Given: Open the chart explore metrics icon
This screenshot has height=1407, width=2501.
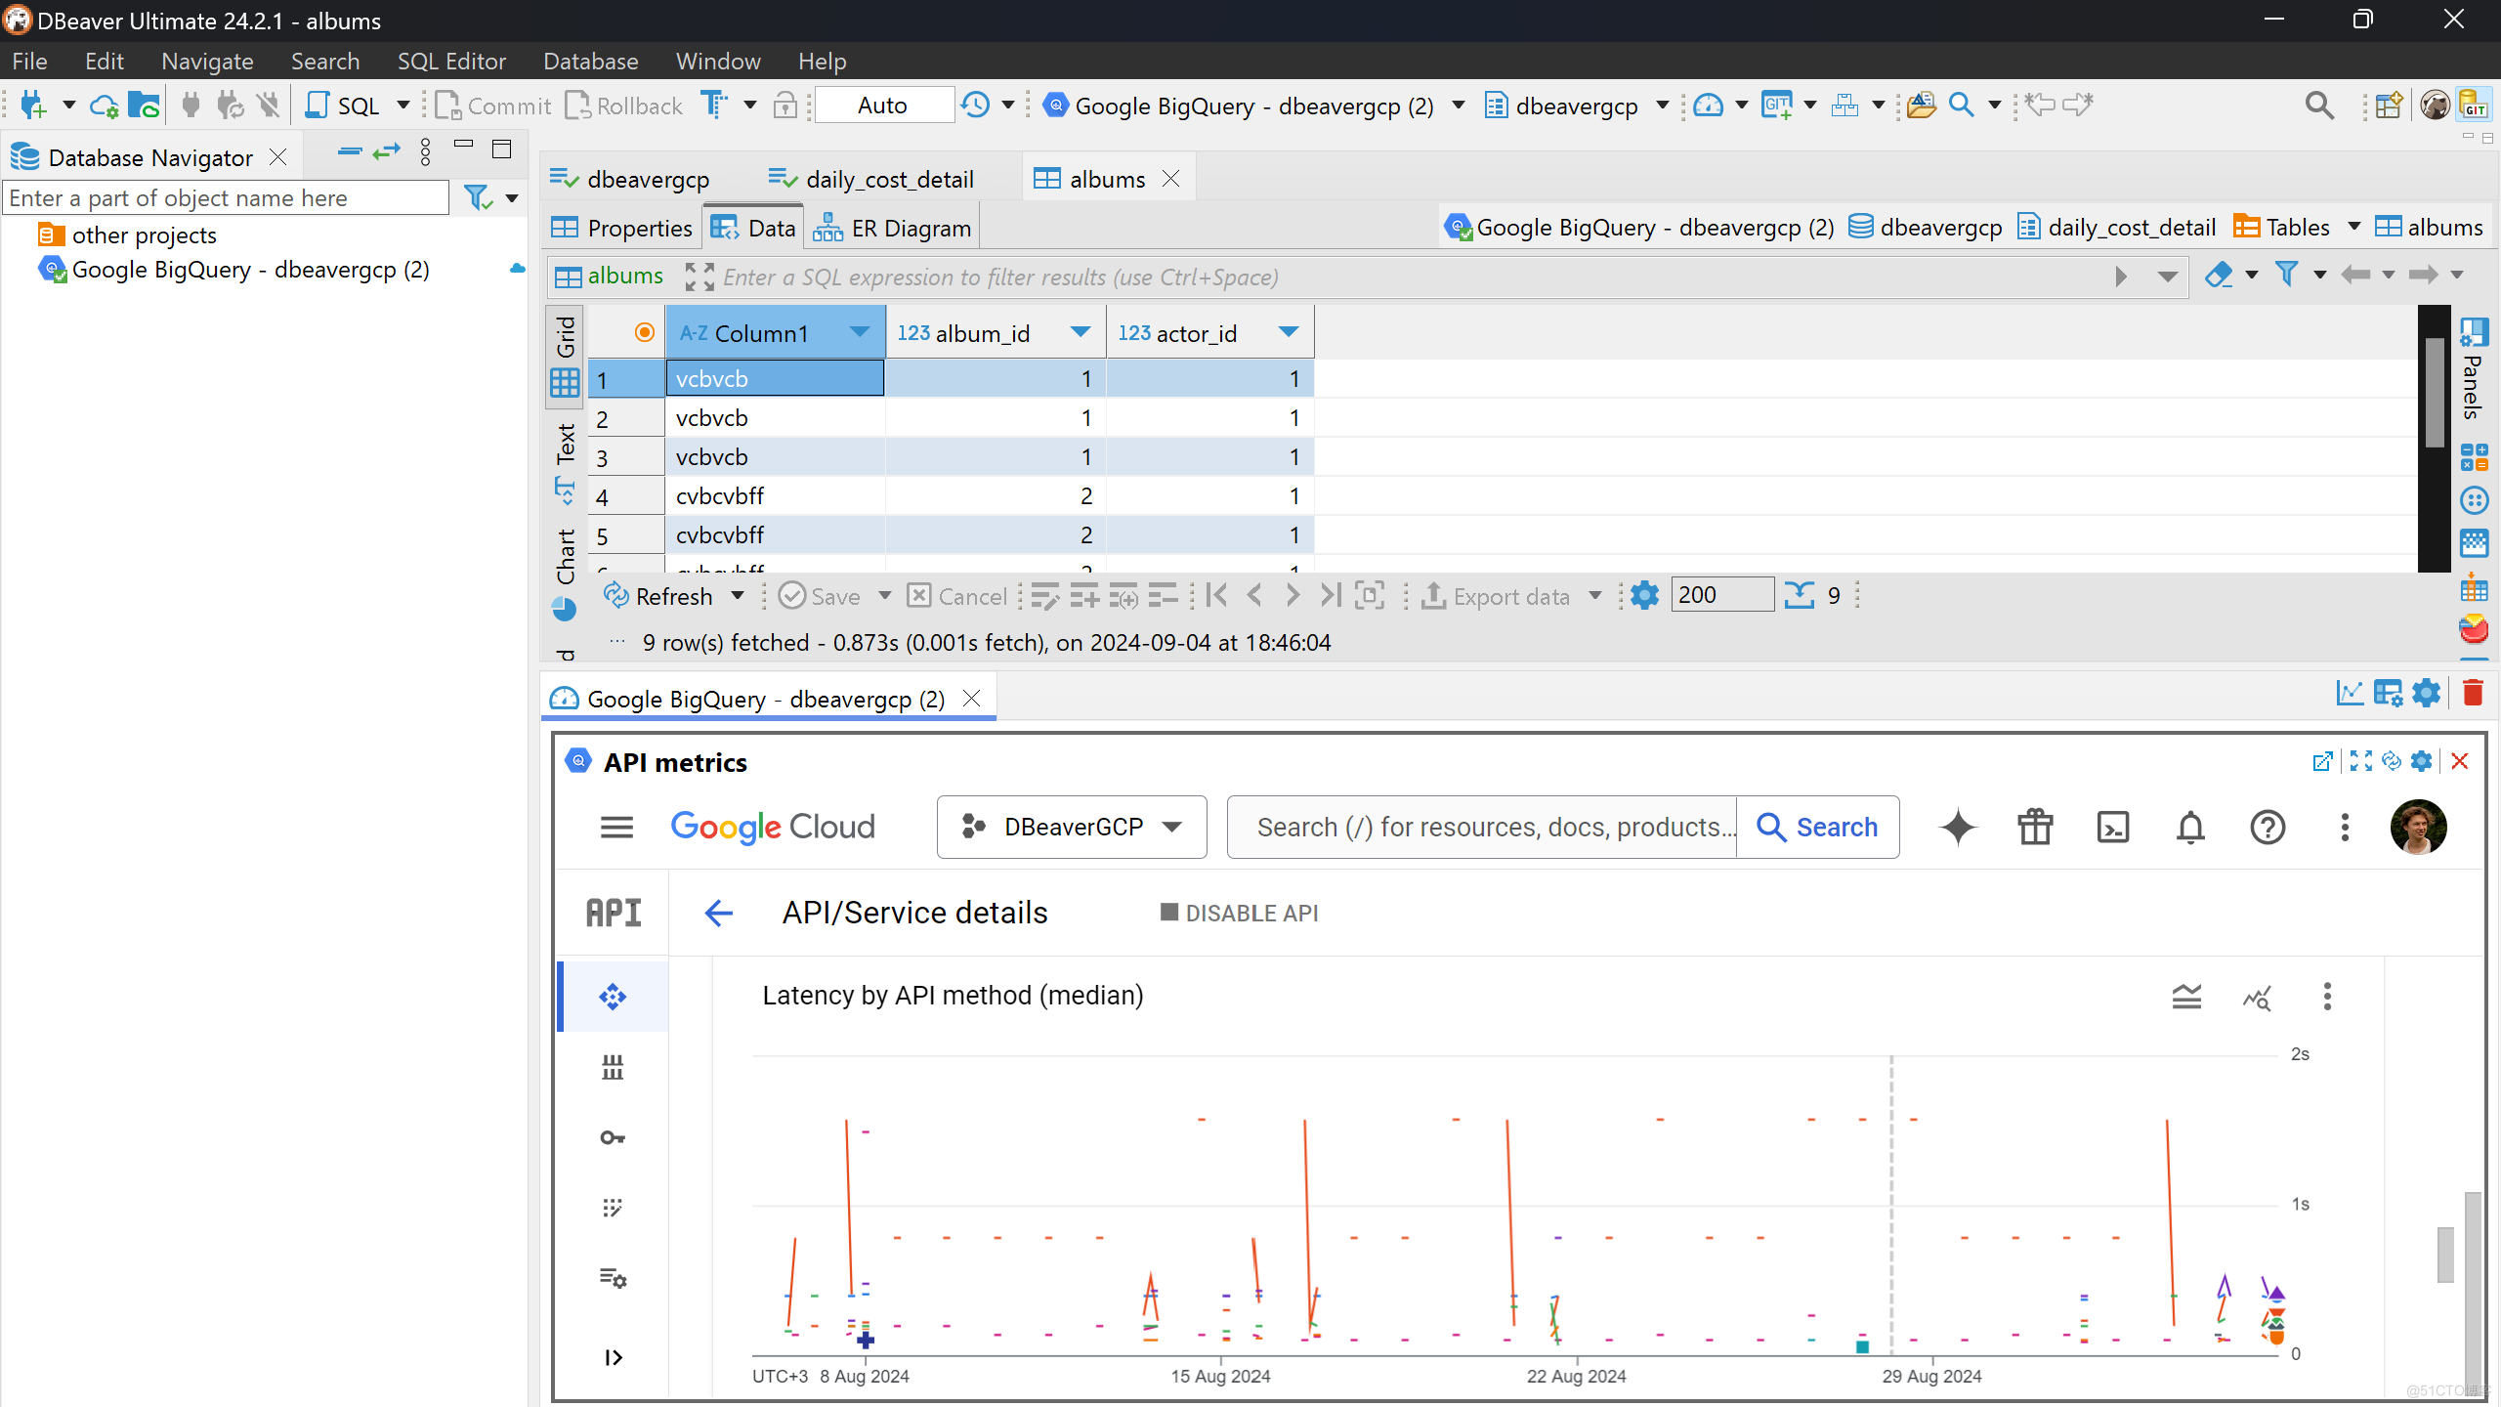Looking at the screenshot, I should 2257,997.
